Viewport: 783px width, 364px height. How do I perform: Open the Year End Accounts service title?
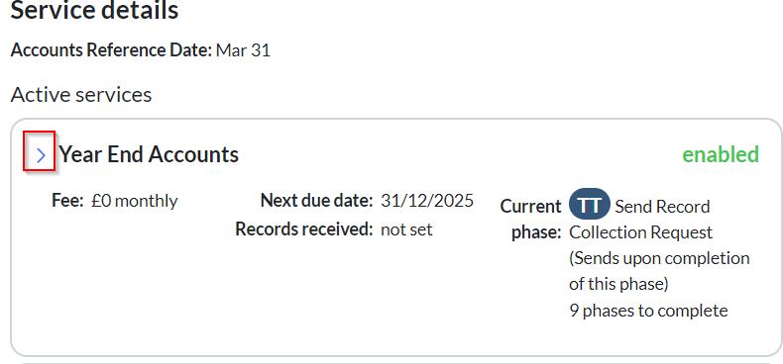[149, 154]
